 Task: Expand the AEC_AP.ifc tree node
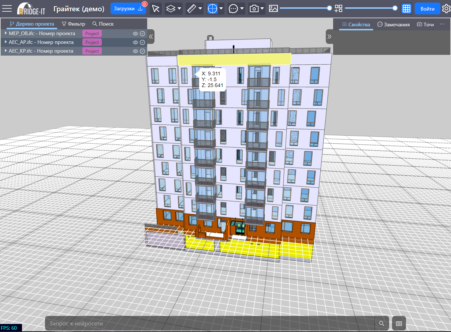coord(6,42)
